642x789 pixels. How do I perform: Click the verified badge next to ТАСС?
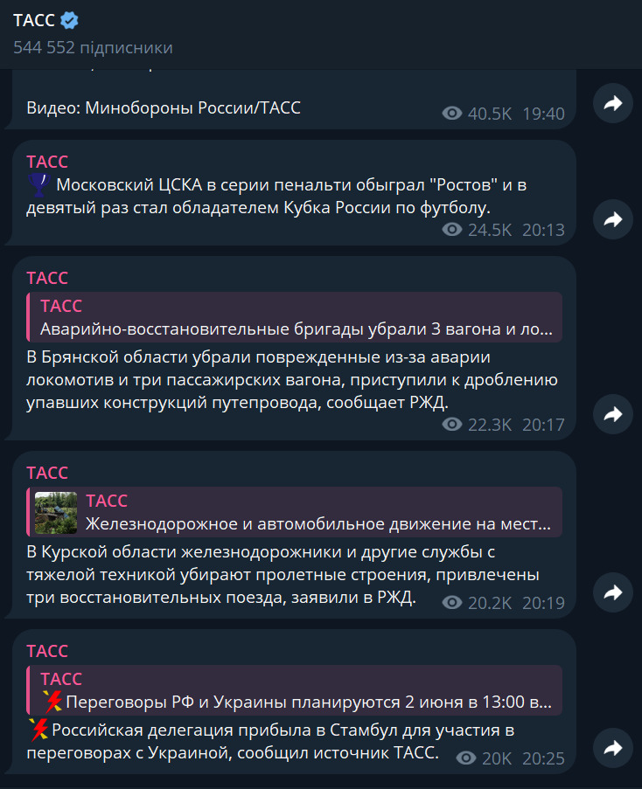(69, 21)
